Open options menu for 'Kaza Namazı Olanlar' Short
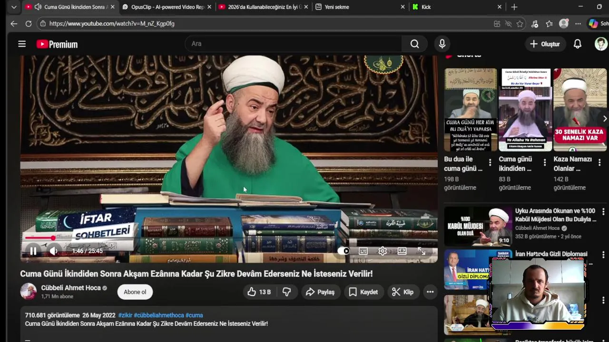The width and height of the screenshot is (609, 342). coord(599,162)
